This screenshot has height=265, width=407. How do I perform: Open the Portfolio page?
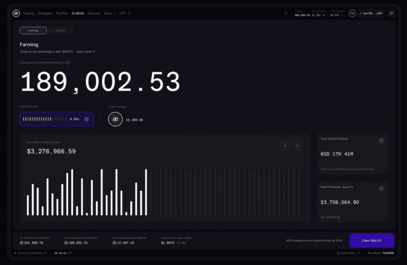coord(62,13)
